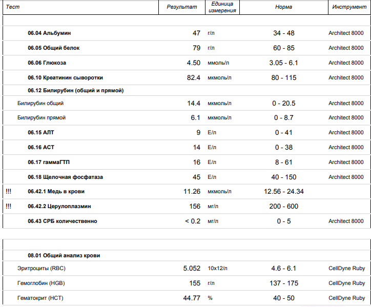Click the Единица измерения column header

click(x=222, y=7)
